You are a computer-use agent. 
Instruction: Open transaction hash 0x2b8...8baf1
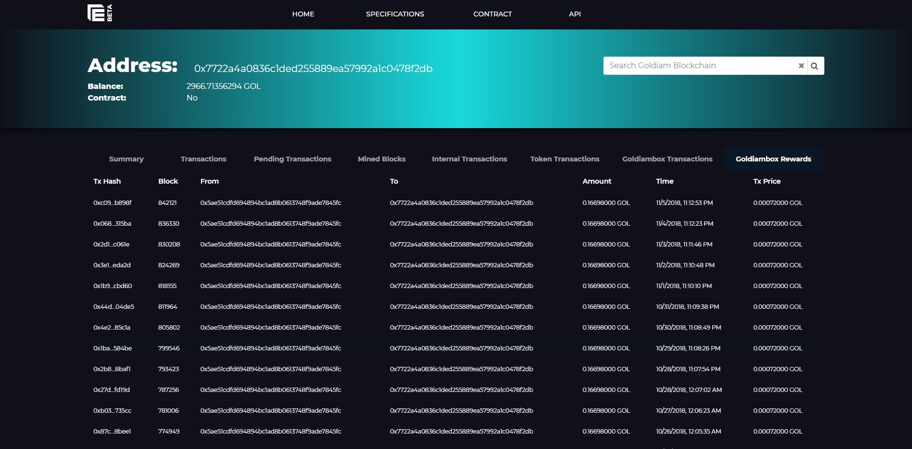point(112,369)
